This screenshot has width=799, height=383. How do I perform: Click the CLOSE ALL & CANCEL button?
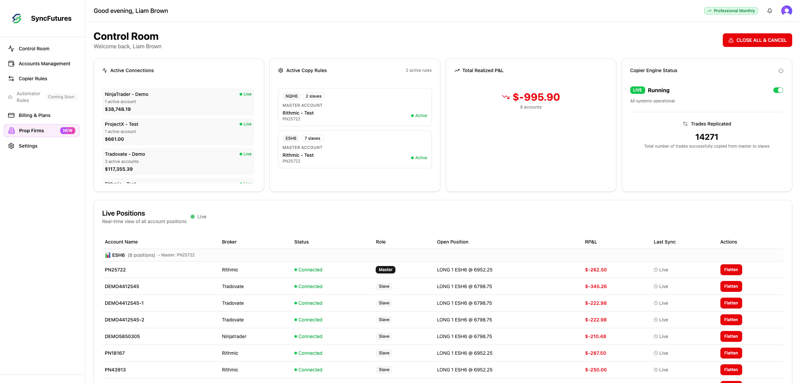pyautogui.click(x=757, y=40)
